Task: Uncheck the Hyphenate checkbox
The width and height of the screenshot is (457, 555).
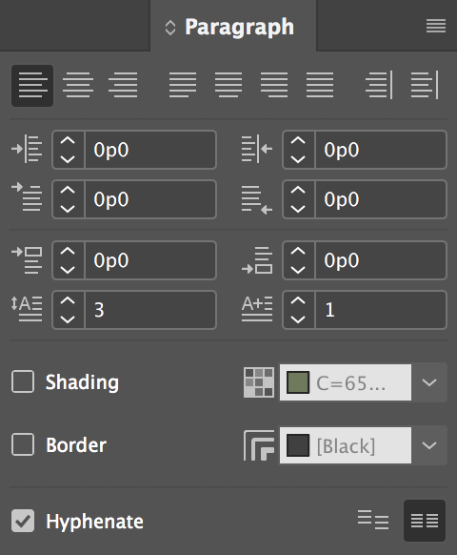Action: coord(23,521)
